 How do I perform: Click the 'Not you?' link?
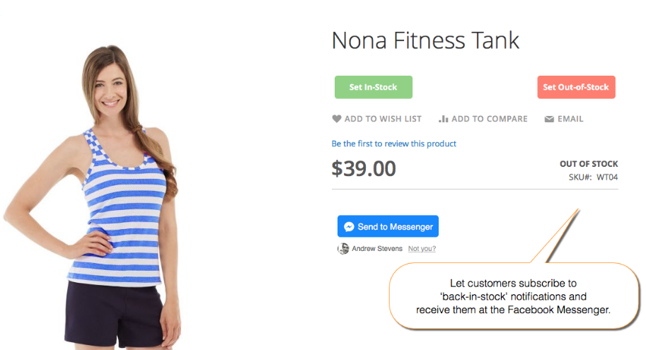[x=422, y=249]
